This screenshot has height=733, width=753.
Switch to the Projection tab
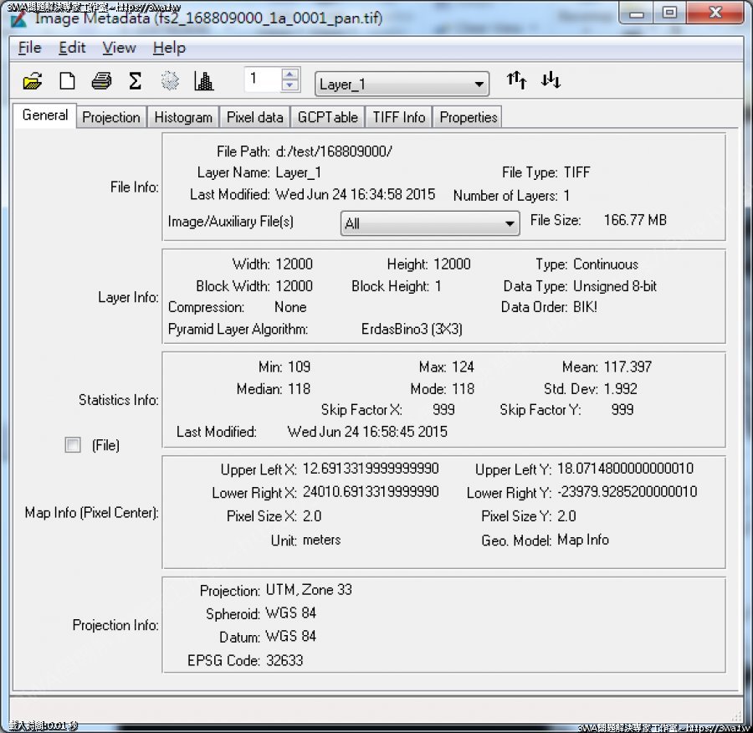pos(111,117)
